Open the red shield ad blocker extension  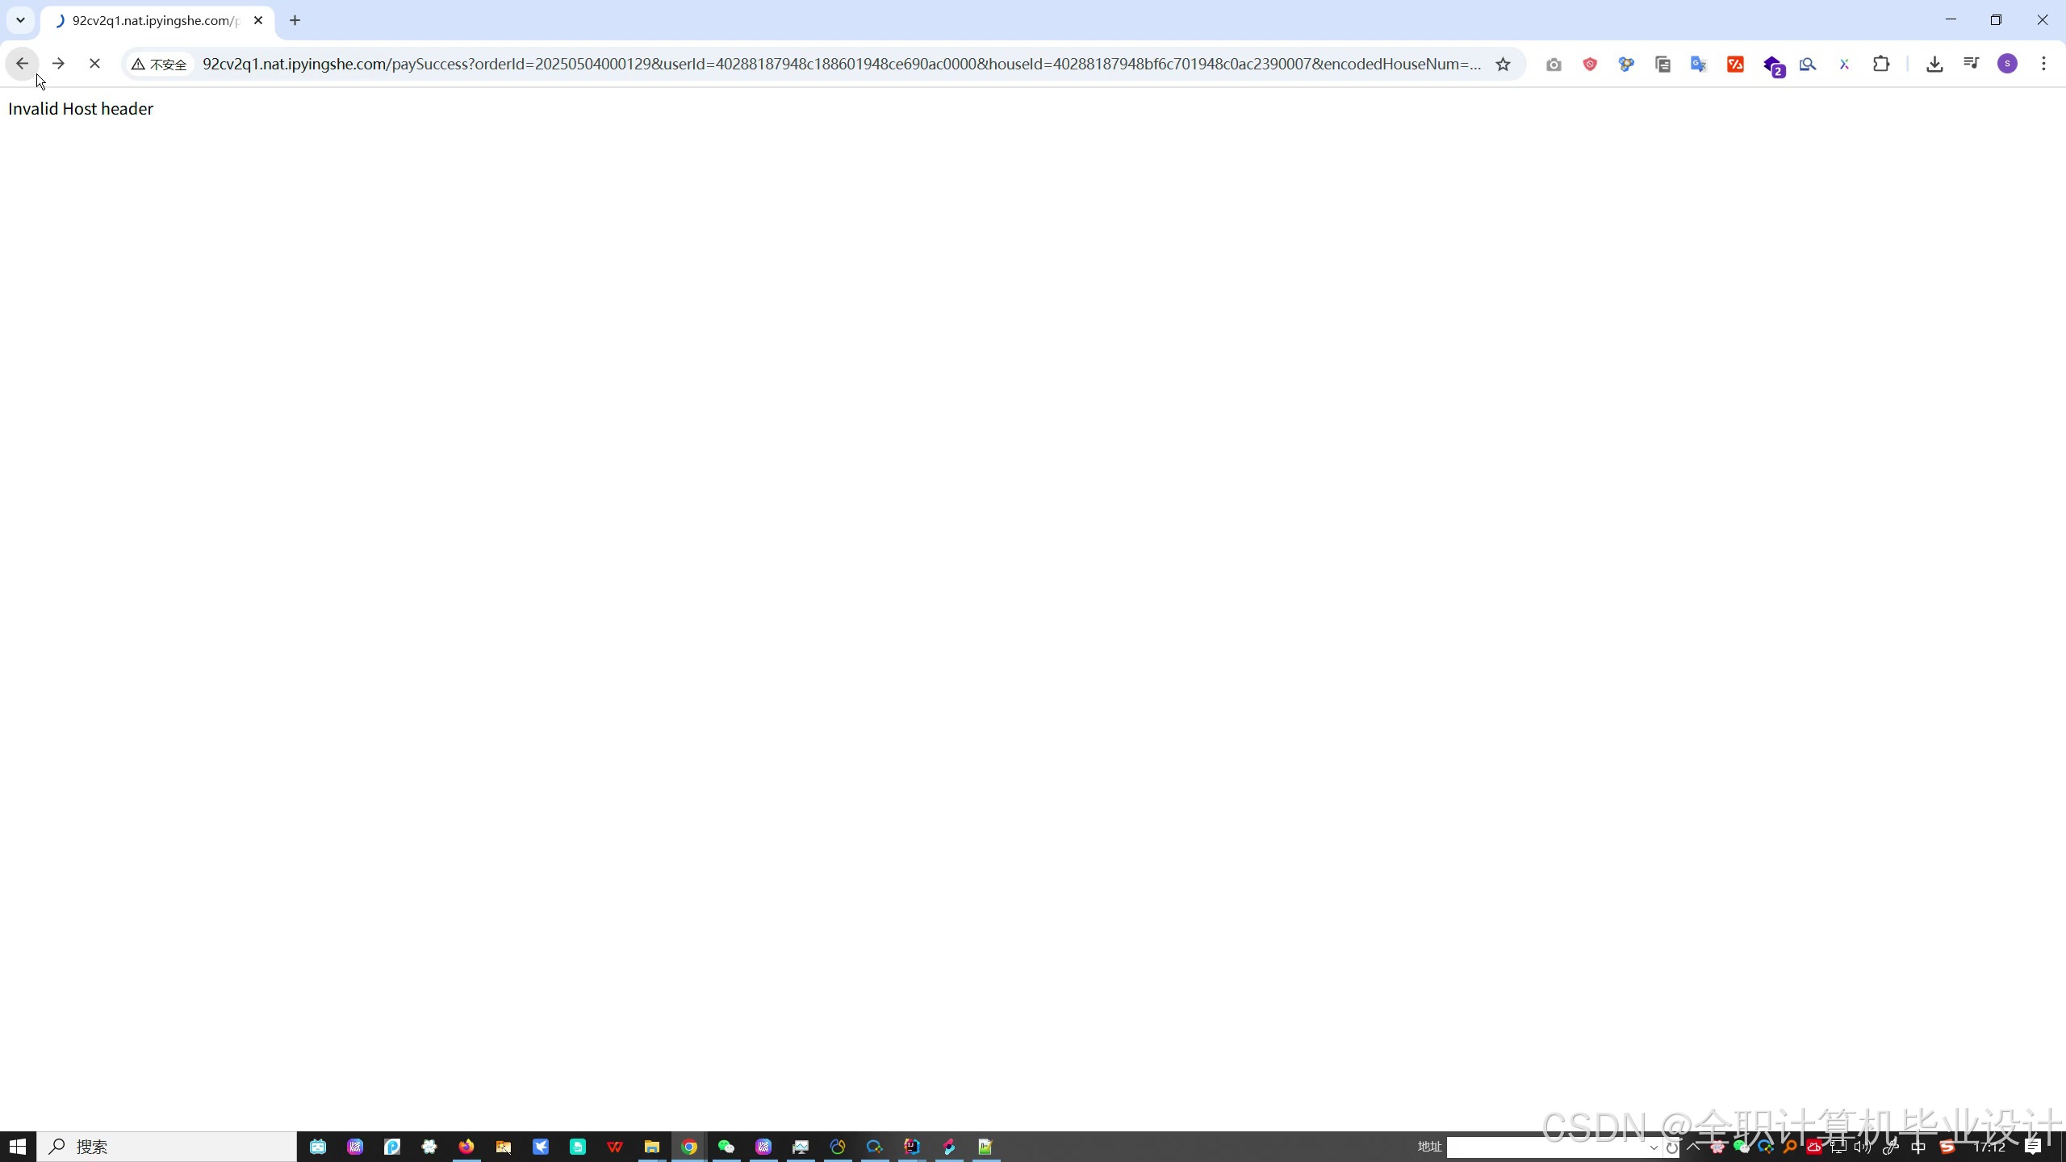coord(1590,65)
